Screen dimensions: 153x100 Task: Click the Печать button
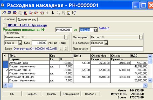(x=51, y=94)
